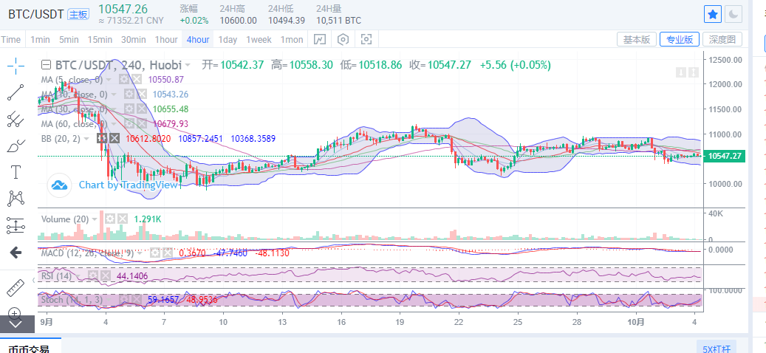Remove the RSI (14) indicator
This screenshot has height=353, width=766.
[x=106, y=276]
